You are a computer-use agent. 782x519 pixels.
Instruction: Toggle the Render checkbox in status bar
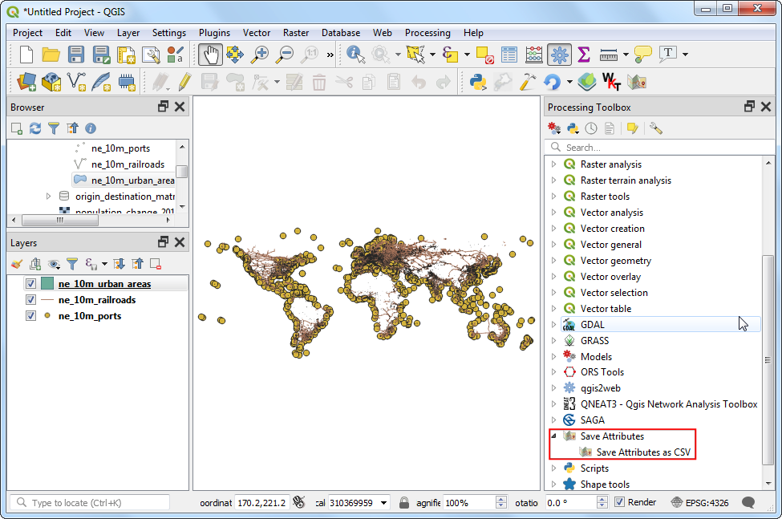click(x=619, y=502)
